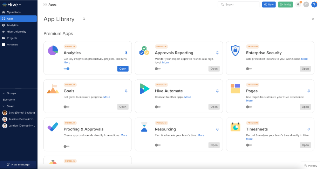This screenshot has height=170, width=320.
Task: Enable the Approvals Reporting toggle
Action: click(x=158, y=69)
